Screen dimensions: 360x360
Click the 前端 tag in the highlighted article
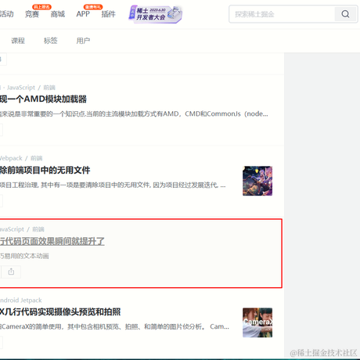pos(38,229)
